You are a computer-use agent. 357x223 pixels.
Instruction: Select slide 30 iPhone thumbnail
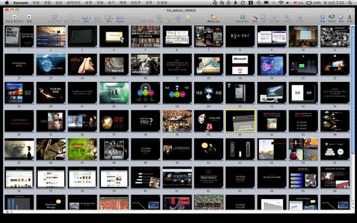click(240, 93)
